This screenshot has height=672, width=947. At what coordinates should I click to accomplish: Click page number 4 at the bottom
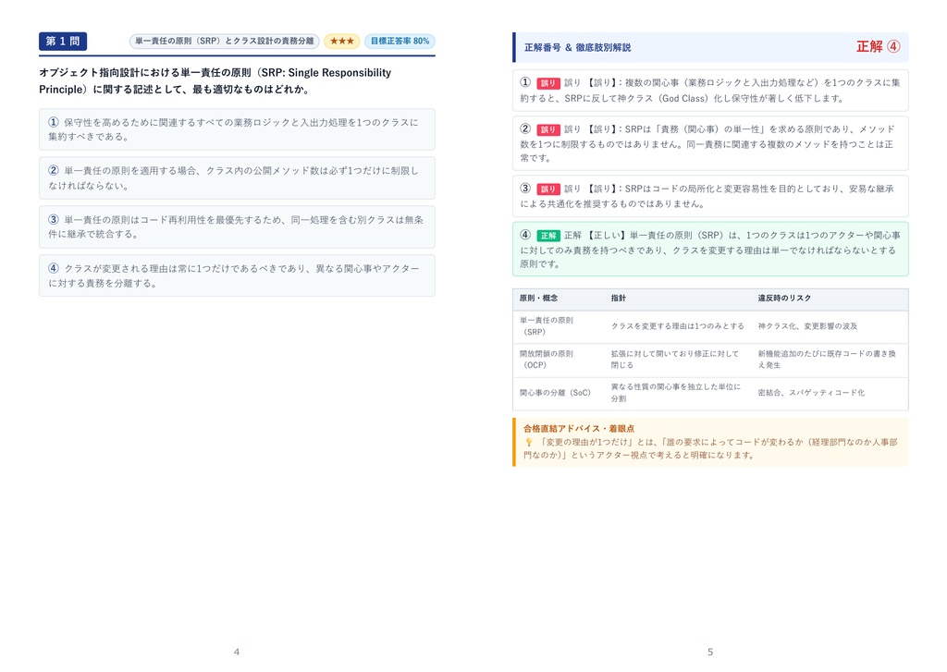pyautogui.click(x=237, y=652)
